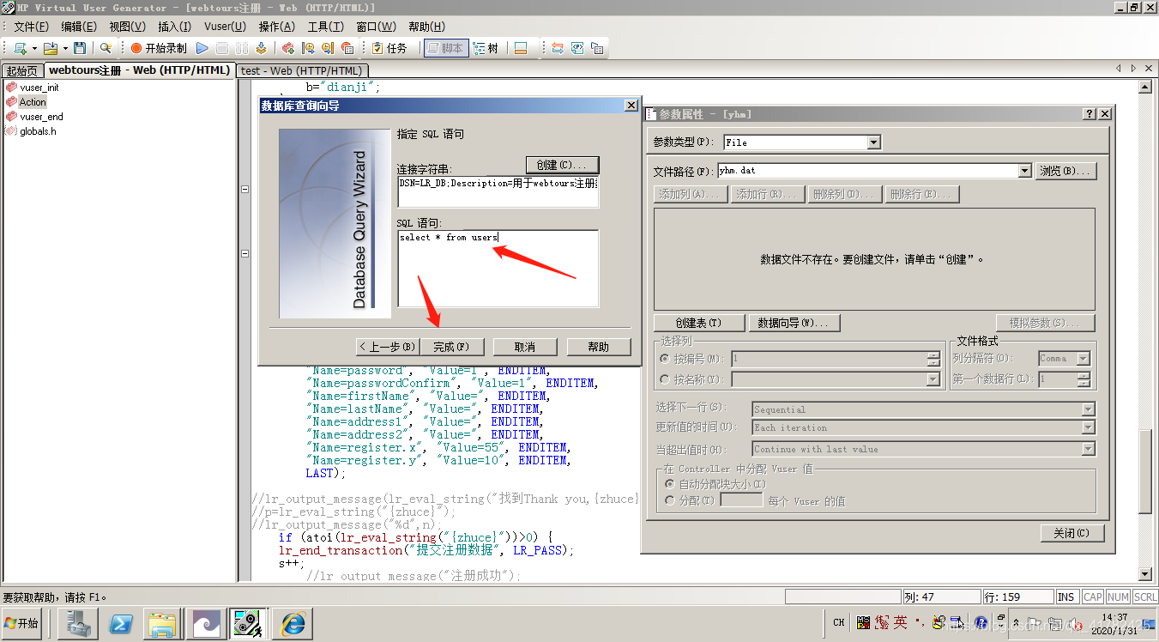Image resolution: width=1159 pixels, height=642 pixels.
Task: Open Internet Explorer from the taskbar
Action: click(293, 624)
